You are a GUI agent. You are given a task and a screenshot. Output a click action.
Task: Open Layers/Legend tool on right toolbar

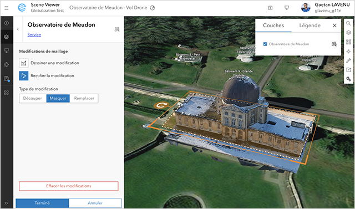[x=348, y=33]
